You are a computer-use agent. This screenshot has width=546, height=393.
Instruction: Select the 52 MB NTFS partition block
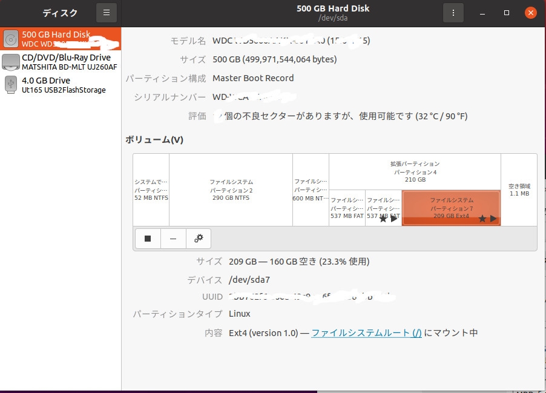[x=151, y=190]
